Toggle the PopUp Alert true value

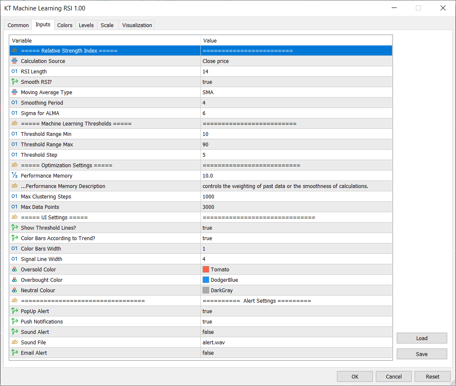[x=296, y=311]
